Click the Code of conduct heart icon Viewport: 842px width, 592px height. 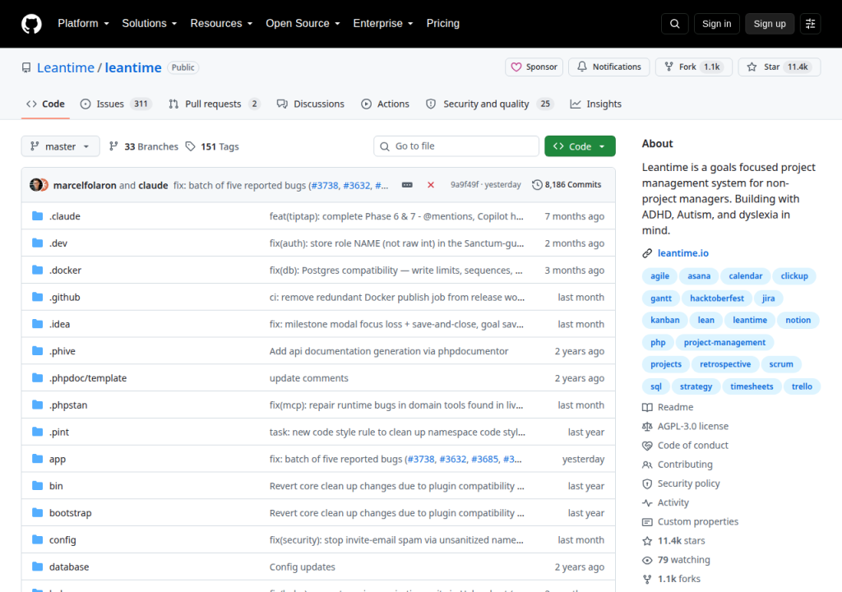(x=647, y=446)
